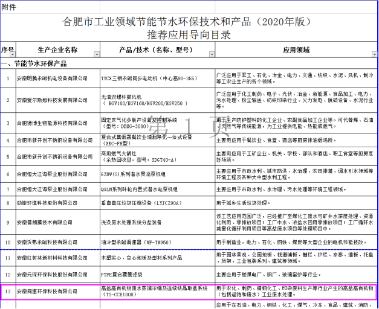Select the 生产企业名称 header cell text

coord(57,50)
